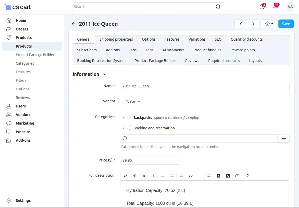This screenshot has width=299, height=208.
Task: Click the back arrow beside product title
Action: pos(74,24)
